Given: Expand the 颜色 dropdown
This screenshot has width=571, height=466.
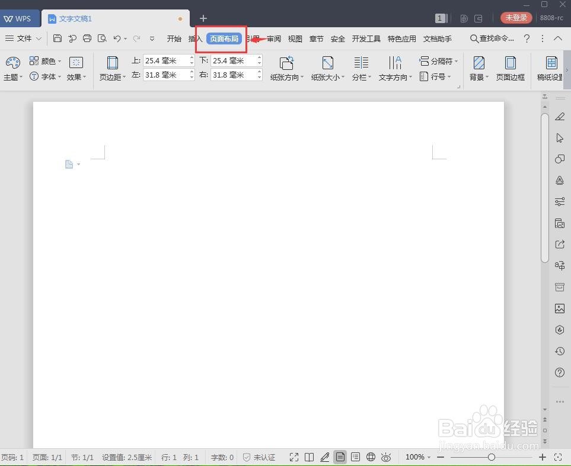Looking at the screenshot, I should click(60, 61).
